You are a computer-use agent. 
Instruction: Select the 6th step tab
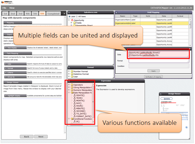click(42, 14)
